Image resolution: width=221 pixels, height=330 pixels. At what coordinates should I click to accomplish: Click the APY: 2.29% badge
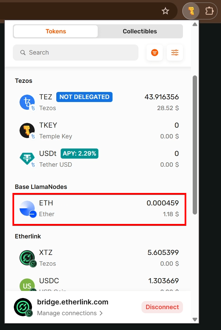pos(80,154)
